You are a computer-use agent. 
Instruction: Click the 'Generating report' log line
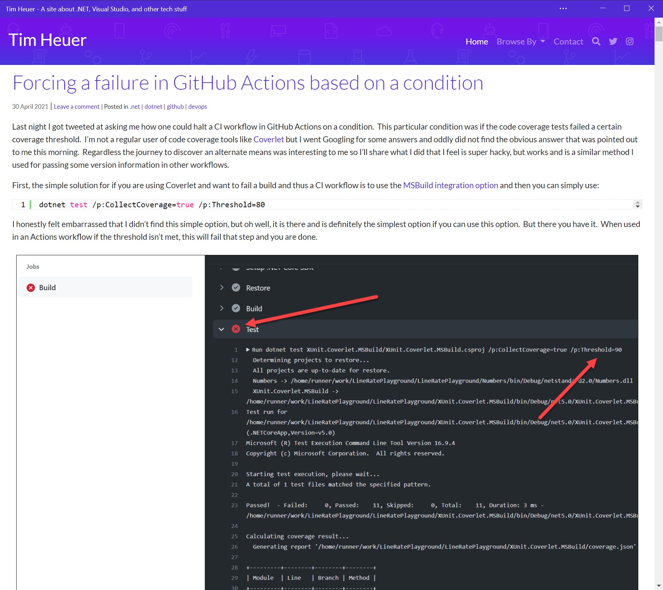click(x=444, y=547)
